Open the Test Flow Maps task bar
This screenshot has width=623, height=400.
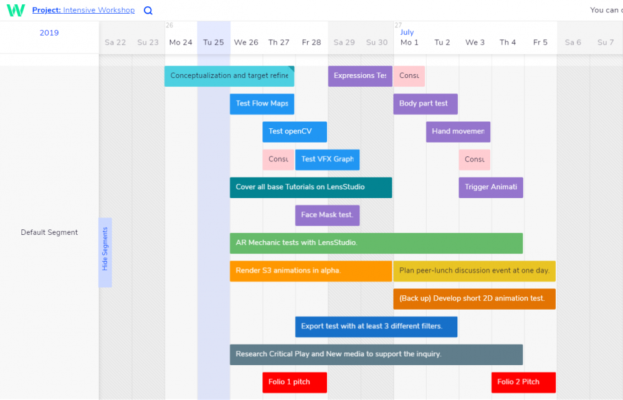coord(262,104)
